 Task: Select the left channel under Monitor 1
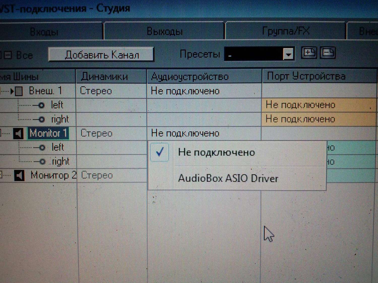[x=58, y=147]
